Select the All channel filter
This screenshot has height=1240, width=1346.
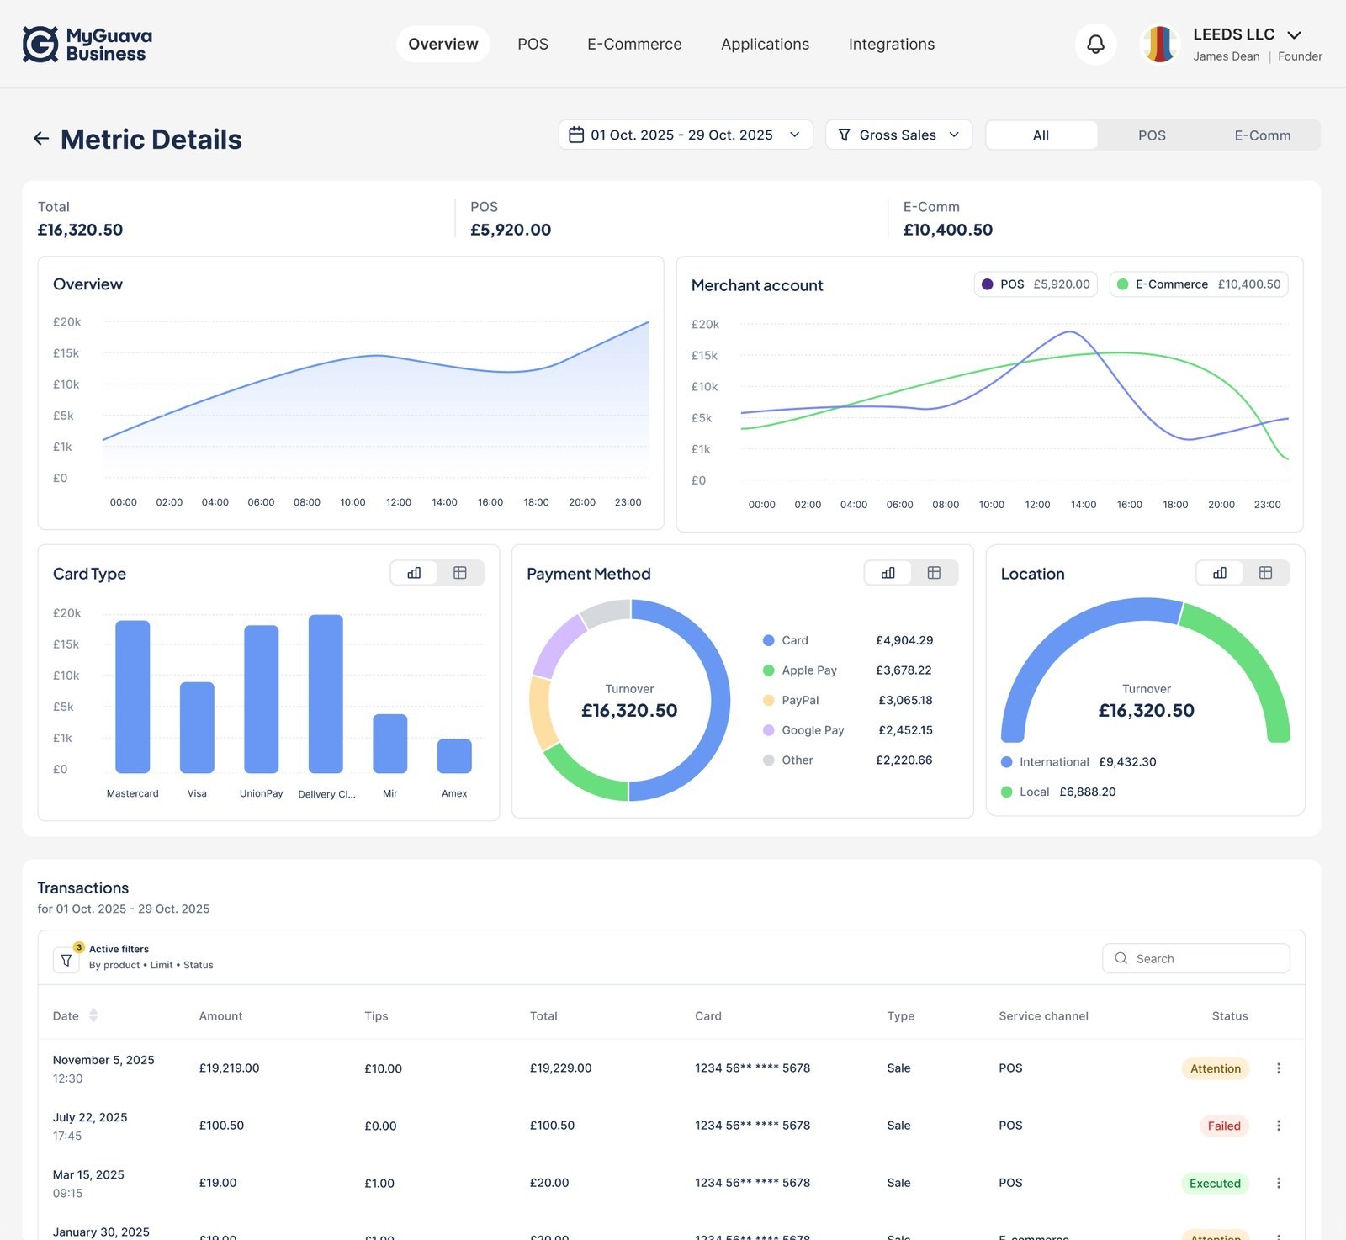click(x=1041, y=135)
